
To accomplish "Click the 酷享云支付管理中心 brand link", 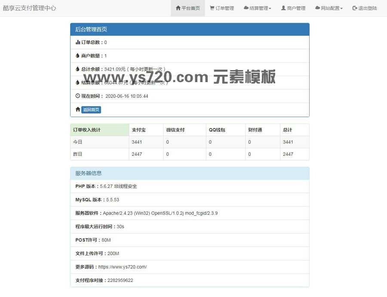I will coord(29,8).
